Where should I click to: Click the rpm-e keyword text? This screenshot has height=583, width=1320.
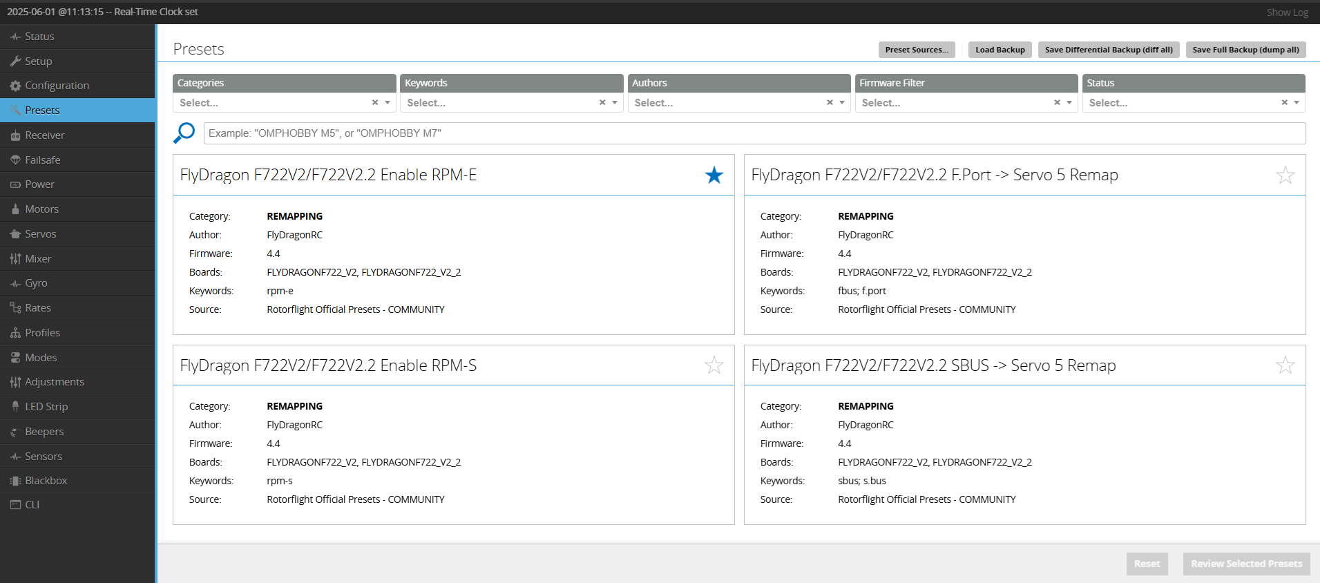point(280,291)
